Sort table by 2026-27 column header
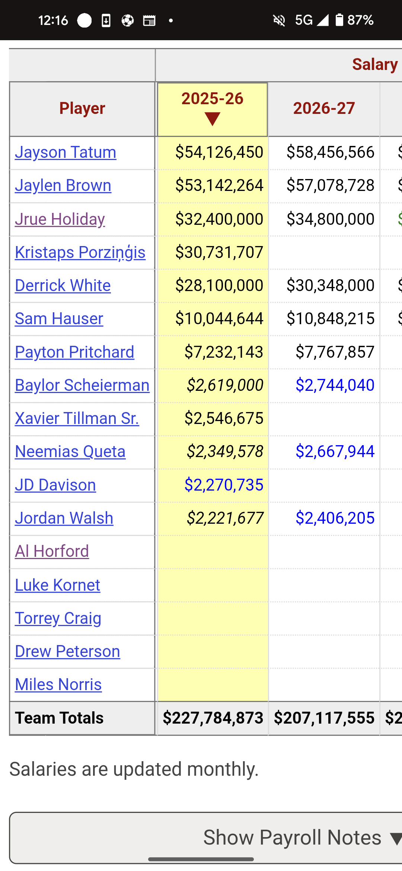The image size is (402, 871). coord(324,109)
